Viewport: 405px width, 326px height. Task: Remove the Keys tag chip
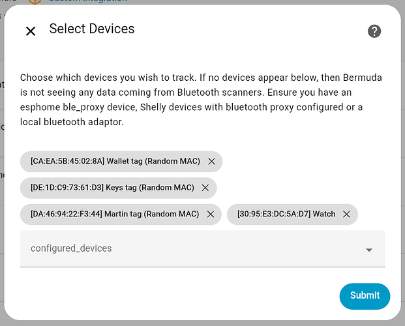205,188
